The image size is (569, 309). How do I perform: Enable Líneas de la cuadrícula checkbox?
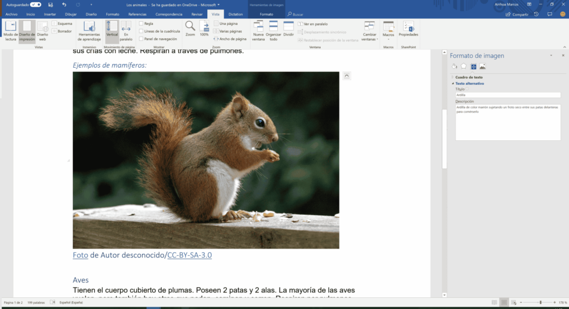pyautogui.click(x=141, y=31)
